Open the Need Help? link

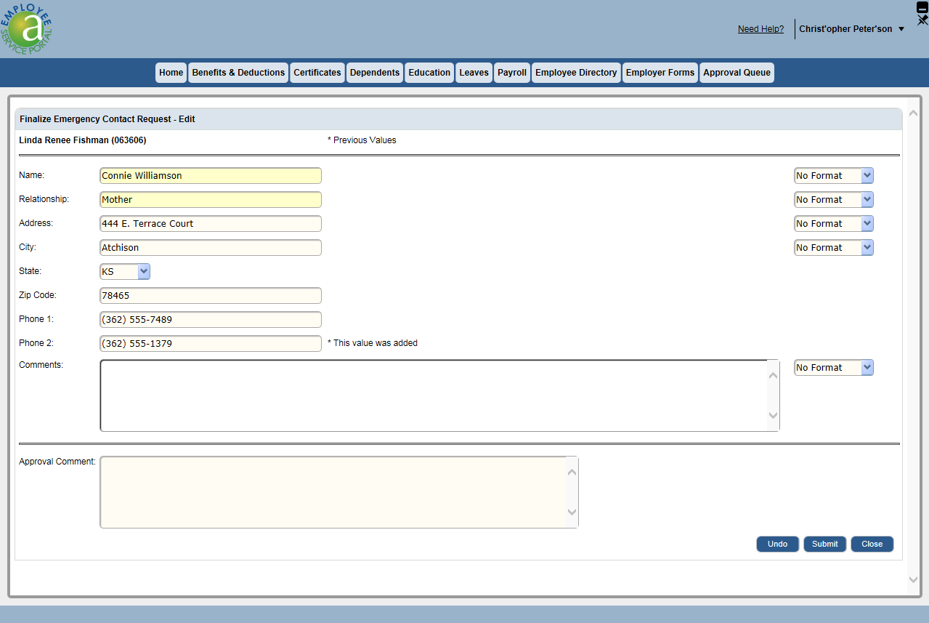click(x=760, y=29)
